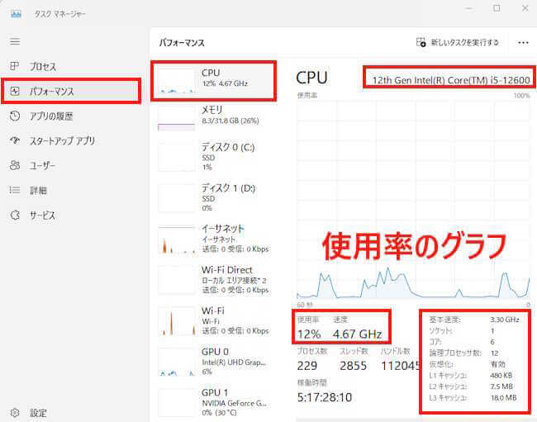Screen dimensions: 537x422
Task: Click the Wi-Fi mini graph thumbnail
Action: 176,322
